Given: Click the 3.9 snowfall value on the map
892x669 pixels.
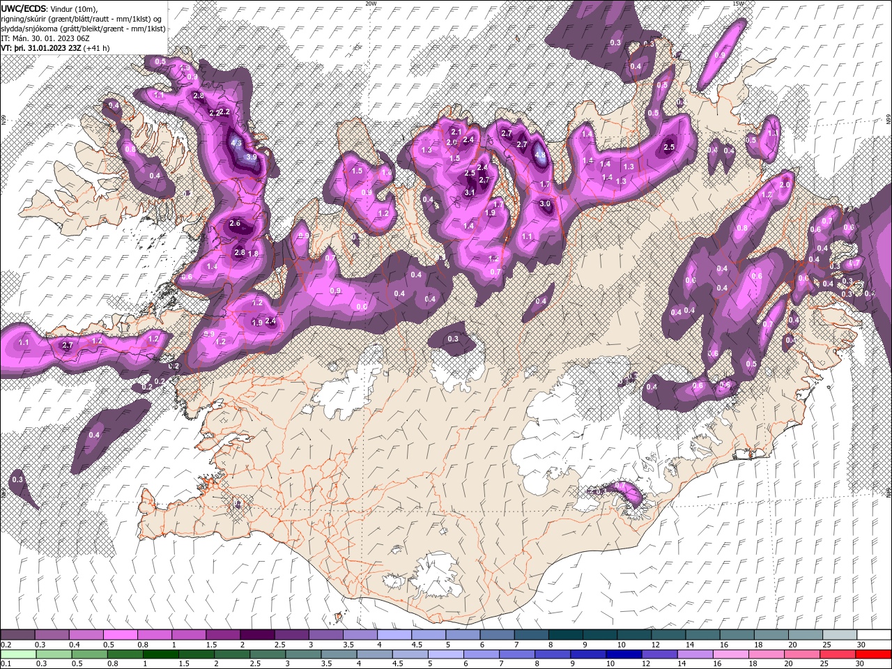Looking at the screenshot, I should 252,157.
